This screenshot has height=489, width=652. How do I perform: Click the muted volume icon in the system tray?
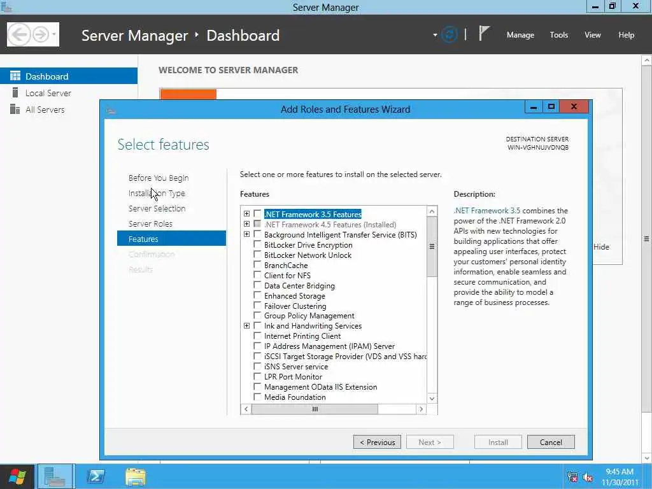[x=588, y=477]
